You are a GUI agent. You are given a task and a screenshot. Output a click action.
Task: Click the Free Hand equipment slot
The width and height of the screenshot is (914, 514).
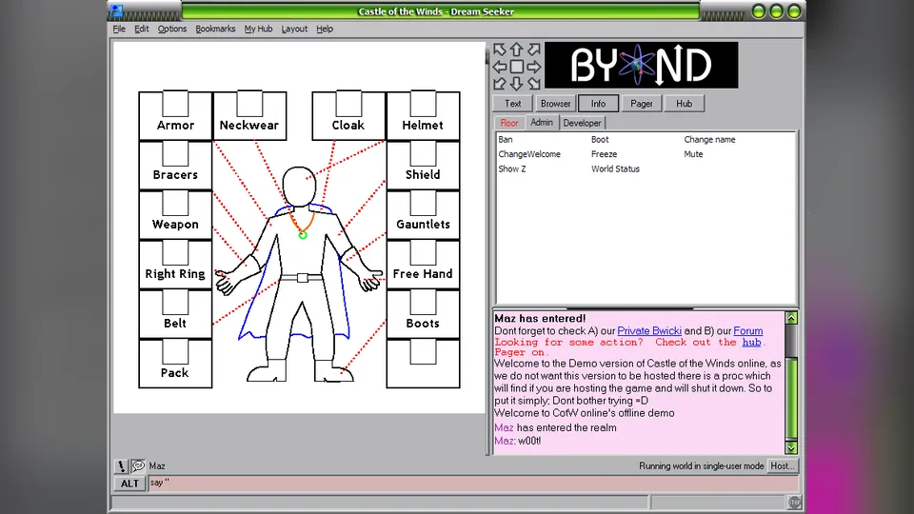(423, 265)
